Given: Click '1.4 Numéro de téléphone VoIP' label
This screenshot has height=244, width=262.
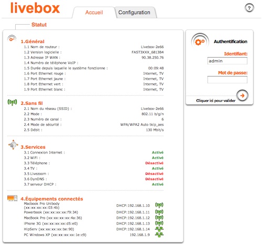Looking at the screenshot, I should click(x=51, y=63).
